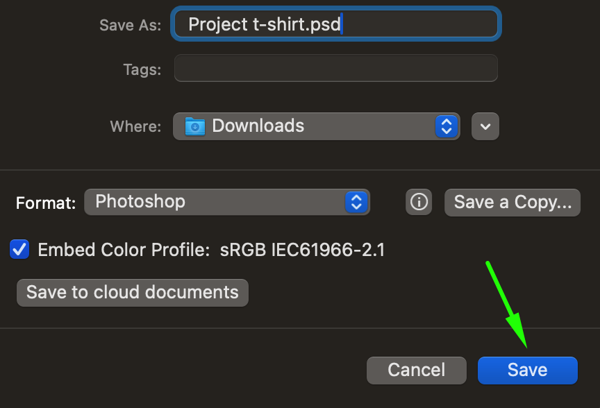The image size is (600, 408).
Task: Focus the Save As filename field
Action: (x=336, y=24)
